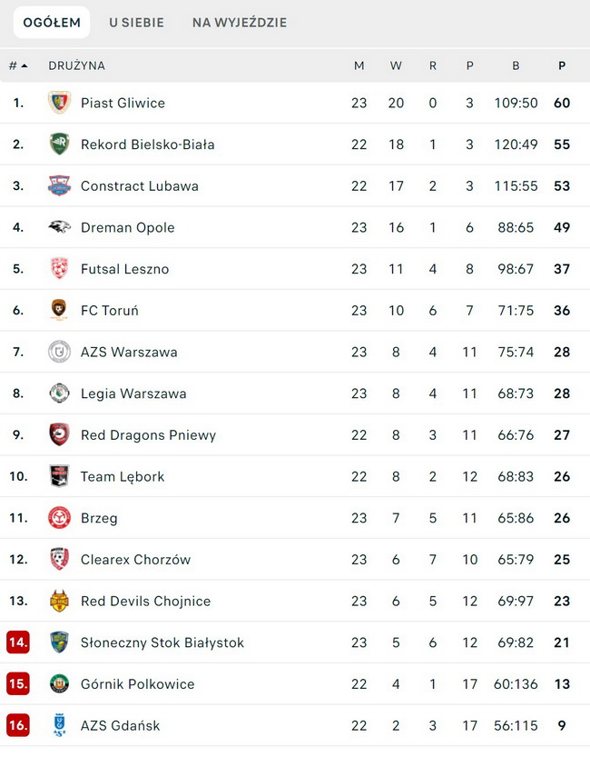Screen dimensions: 590x757
Task: Click the Rekord Bielsko-Biała team logo
Action: (x=59, y=144)
